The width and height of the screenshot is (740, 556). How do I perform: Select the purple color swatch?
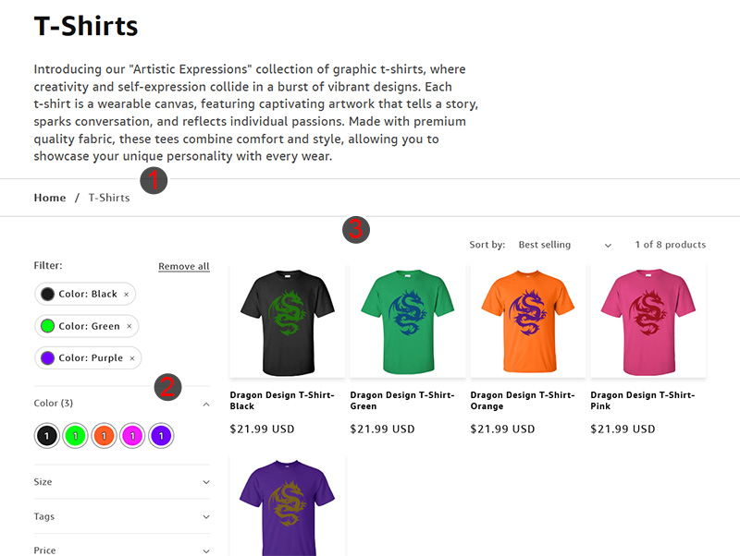tap(161, 435)
